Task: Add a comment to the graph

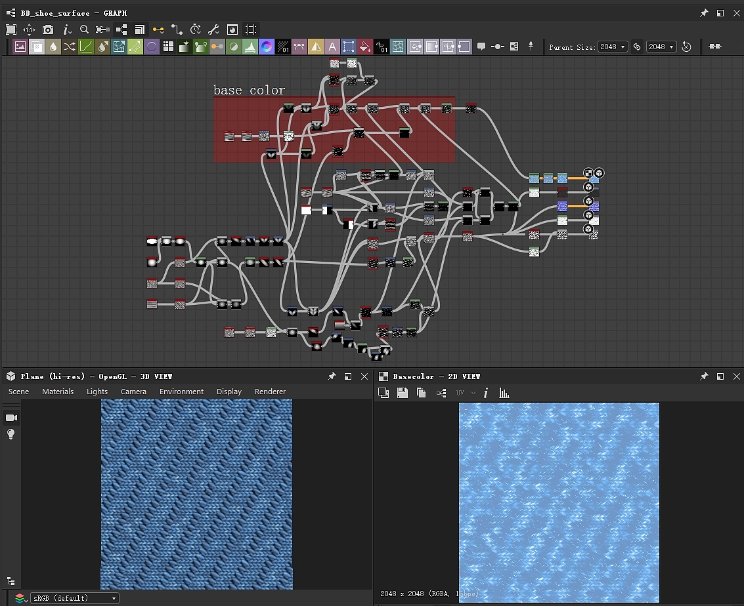Action: (481, 47)
